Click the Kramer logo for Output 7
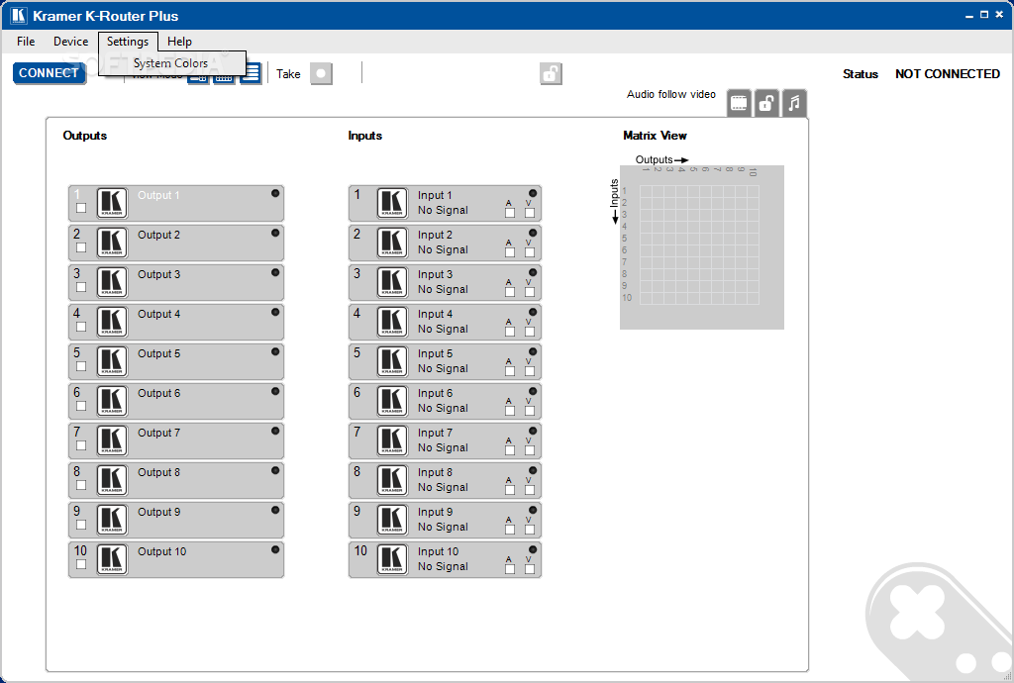This screenshot has height=683, width=1014. pyautogui.click(x=112, y=440)
